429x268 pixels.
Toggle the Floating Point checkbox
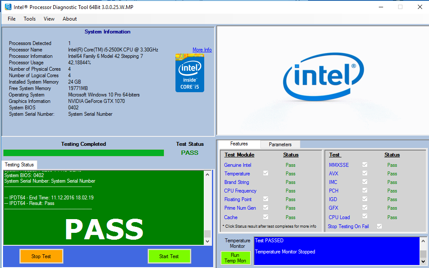tap(266, 199)
